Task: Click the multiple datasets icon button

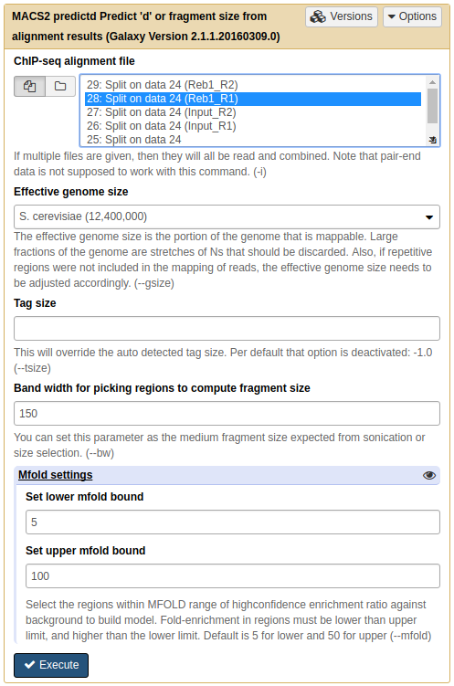Action: pyautogui.click(x=29, y=86)
